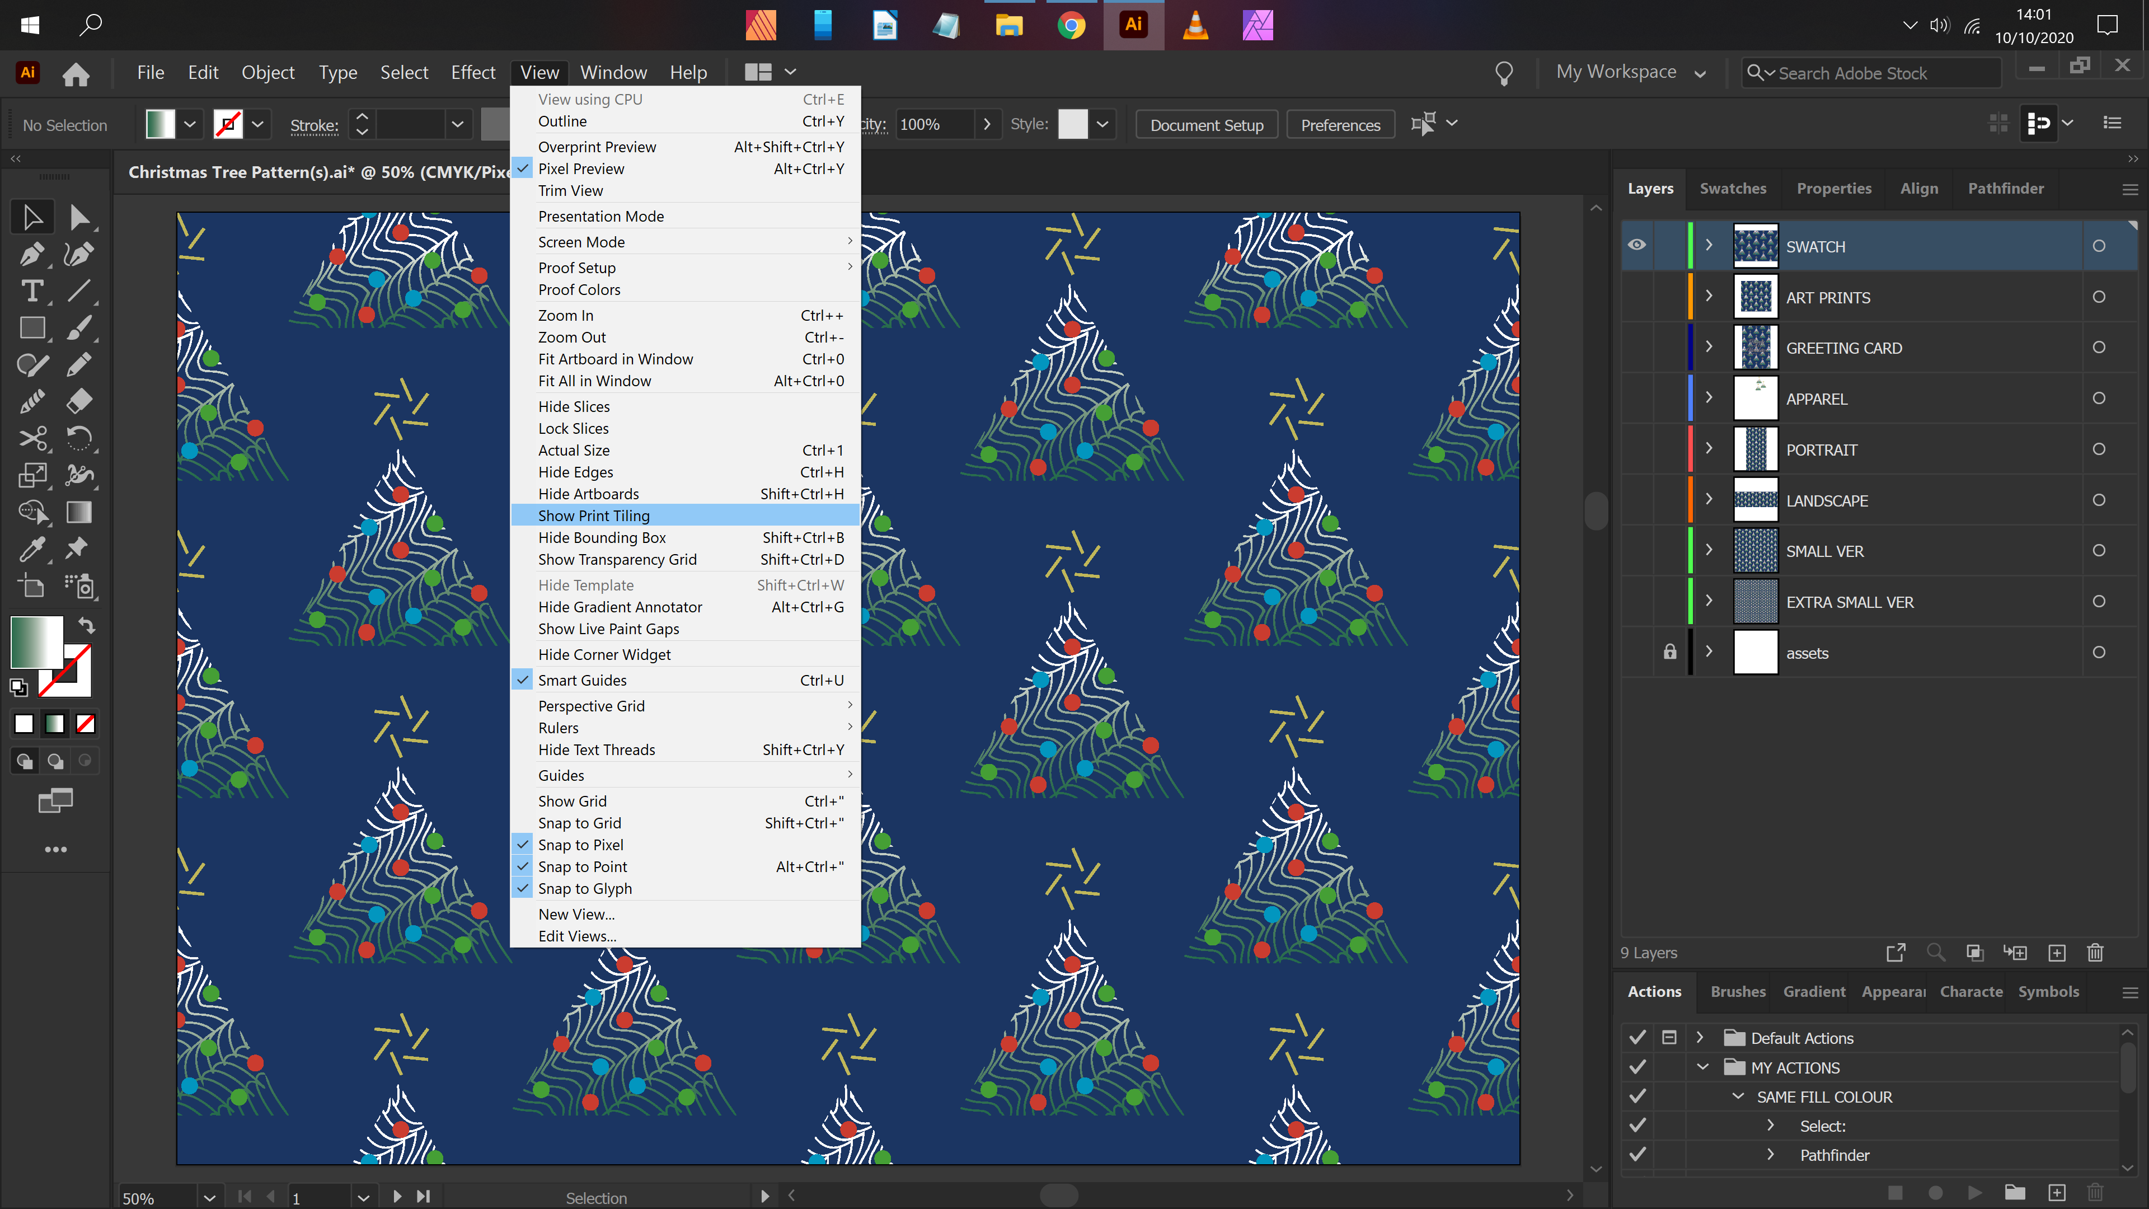Delete selected layers using trash icon
This screenshot has height=1209, width=2149.
click(x=2095, y=952)
